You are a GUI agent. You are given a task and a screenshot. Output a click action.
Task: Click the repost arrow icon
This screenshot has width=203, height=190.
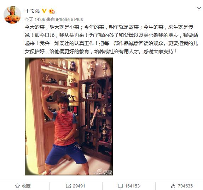(68, 186)
